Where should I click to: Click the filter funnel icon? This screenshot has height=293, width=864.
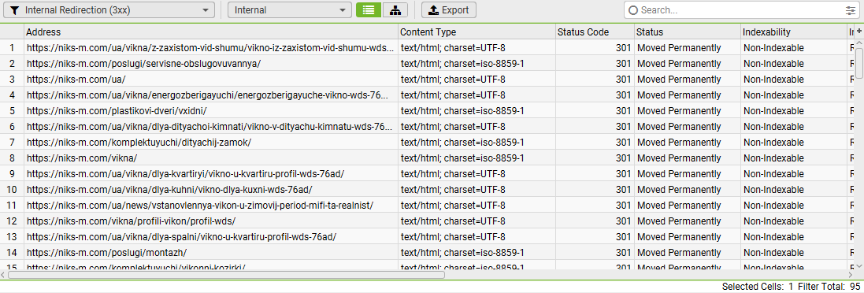pyautogui.click(x=16, y=10)
